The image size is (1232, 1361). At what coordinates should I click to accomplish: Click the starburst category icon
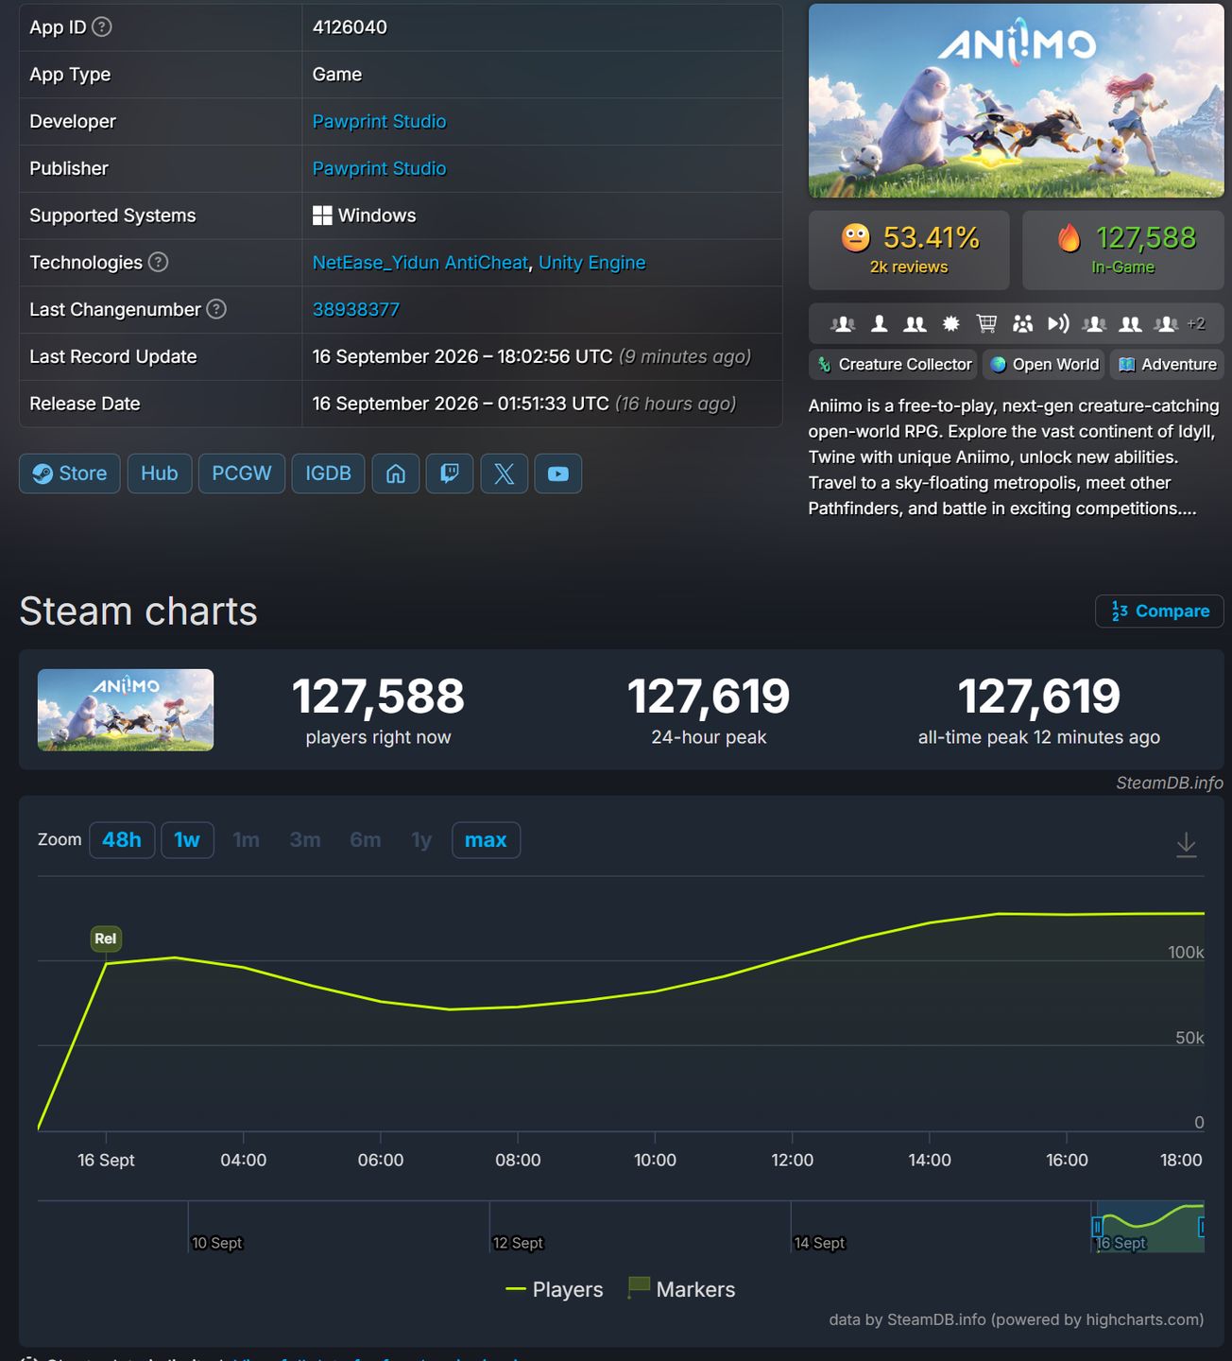pos(951,324)
